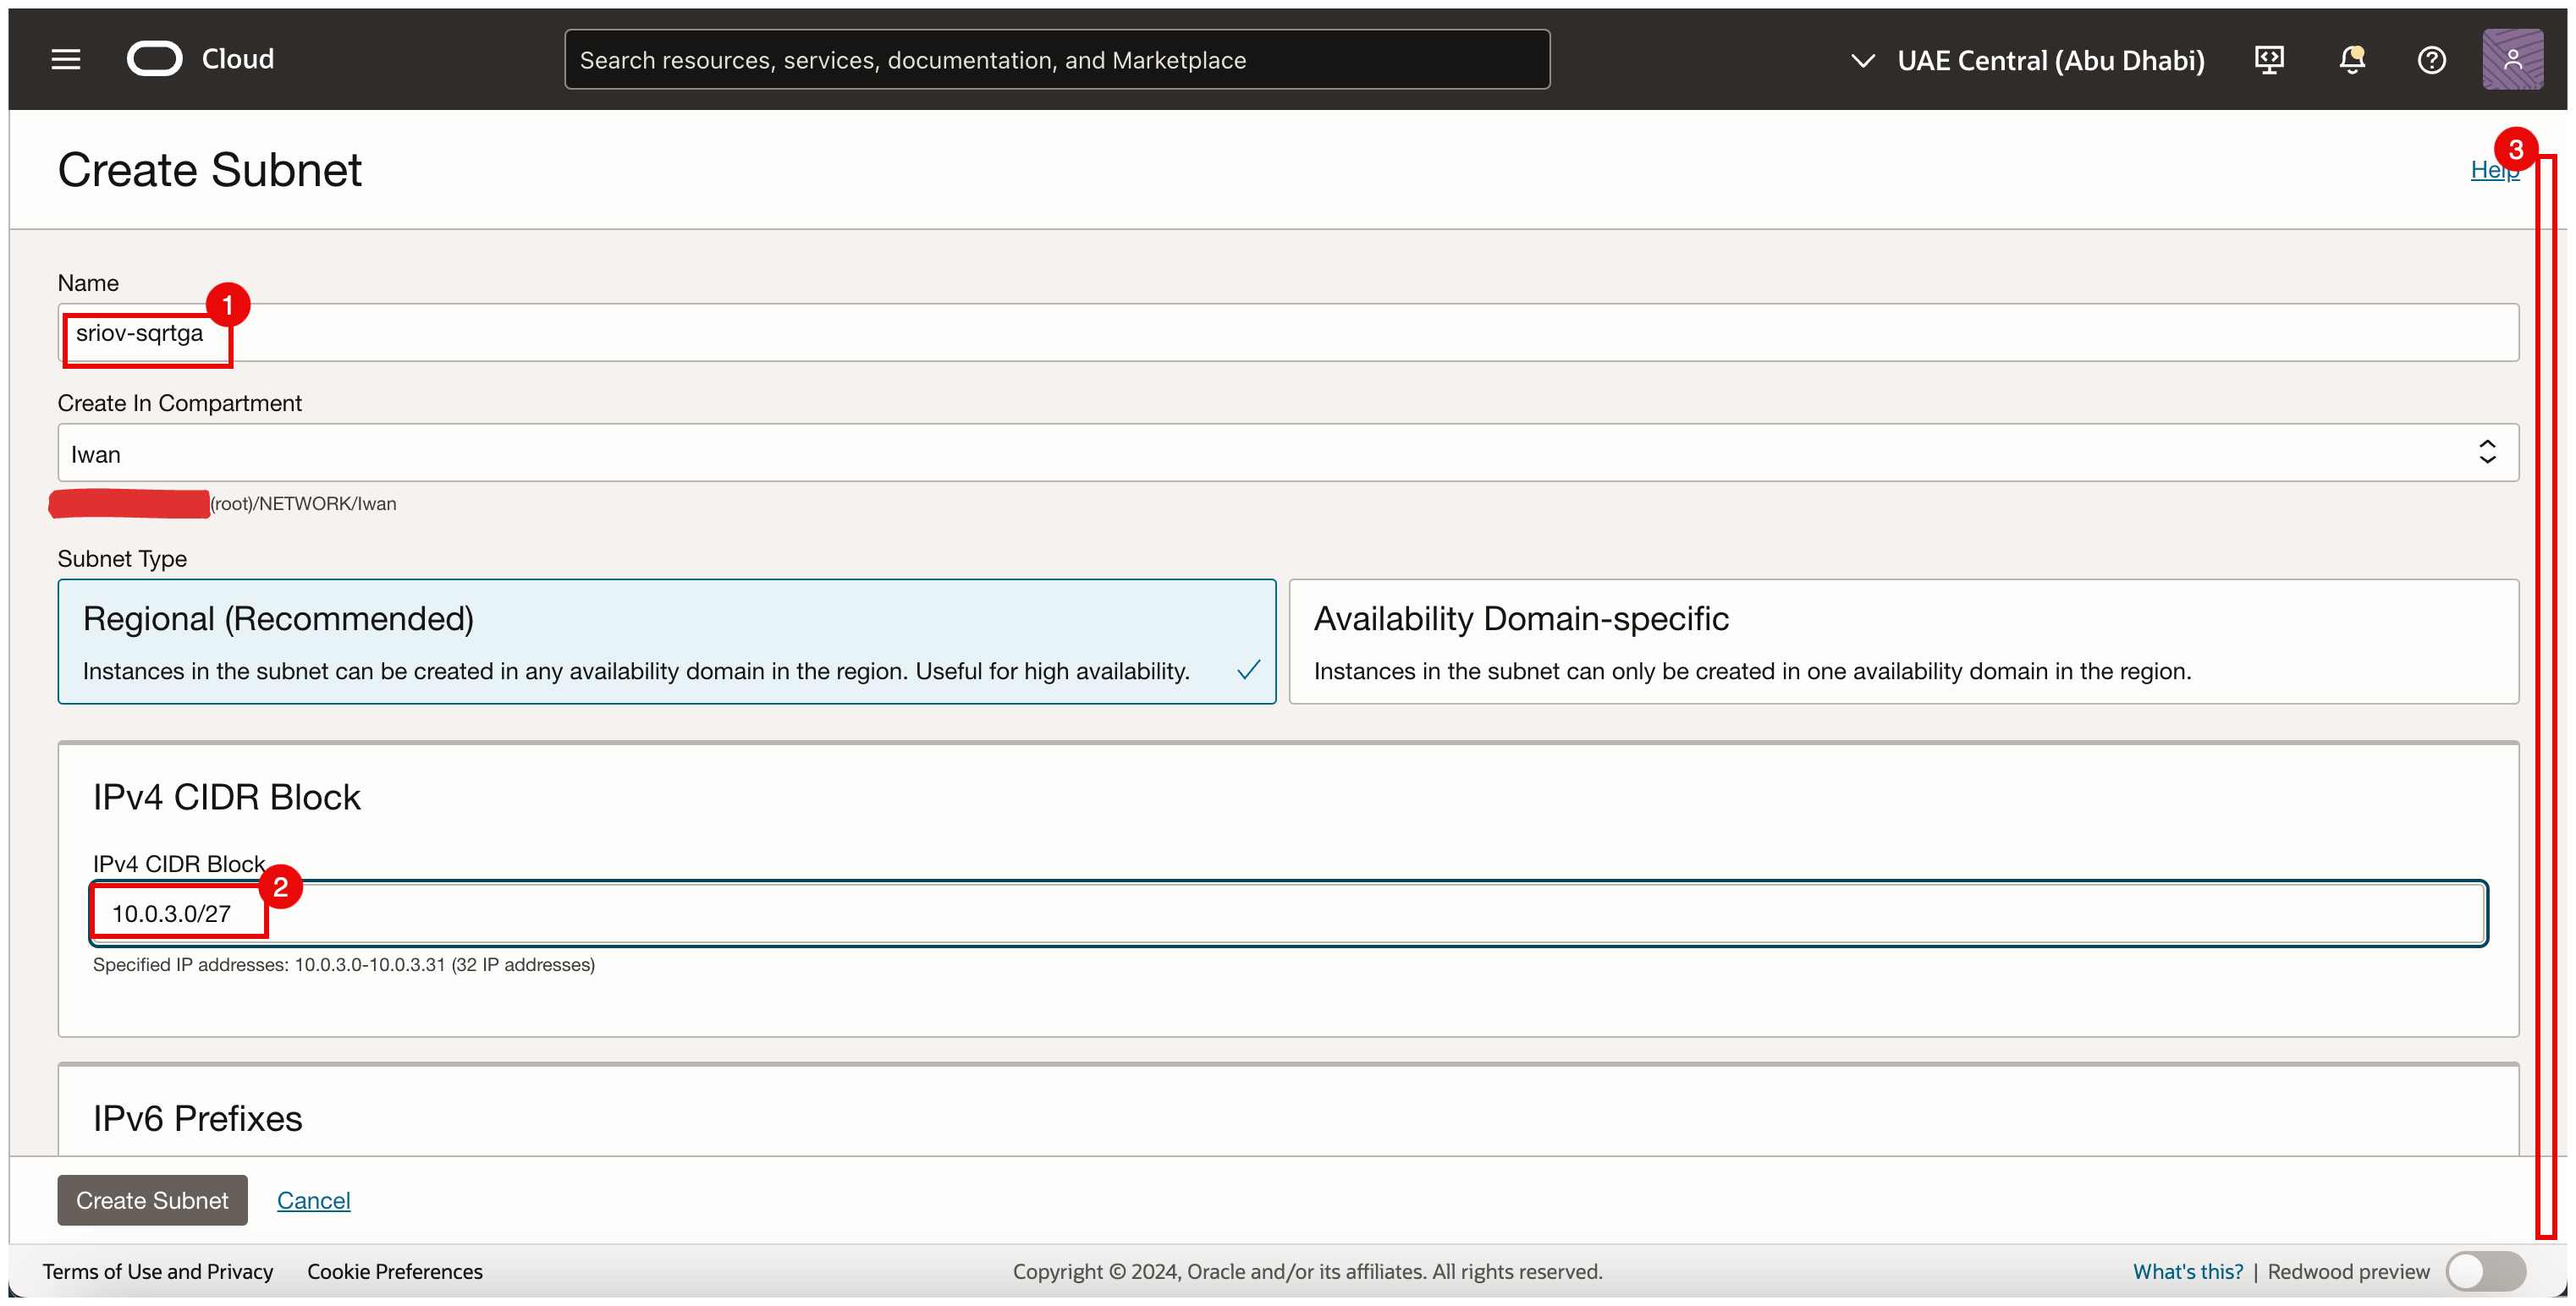Focus the search resources bar
The width and height of the screenshot is (2576, 1306).
tap(1056, 60)
